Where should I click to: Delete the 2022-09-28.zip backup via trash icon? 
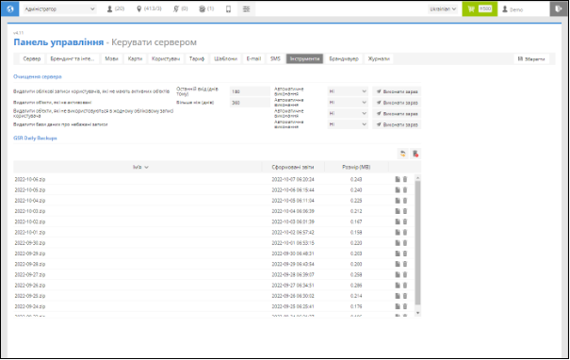click(405, 264)
